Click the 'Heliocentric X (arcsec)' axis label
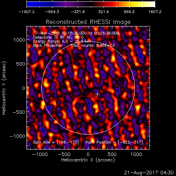This screenshot has width=176, height=176. pos(88,160)
